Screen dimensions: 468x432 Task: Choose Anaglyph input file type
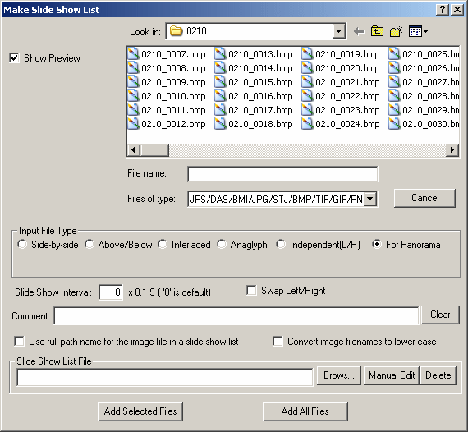click(x=221, y=244)
